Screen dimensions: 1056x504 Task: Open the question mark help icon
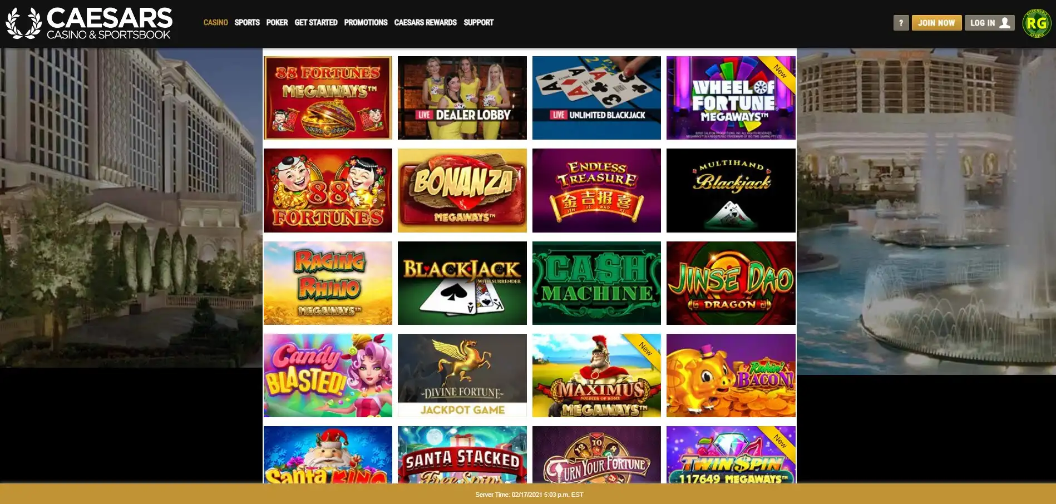(x=901, y=23)
